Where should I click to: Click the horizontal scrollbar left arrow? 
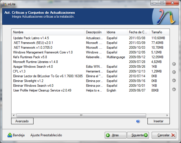14,115
